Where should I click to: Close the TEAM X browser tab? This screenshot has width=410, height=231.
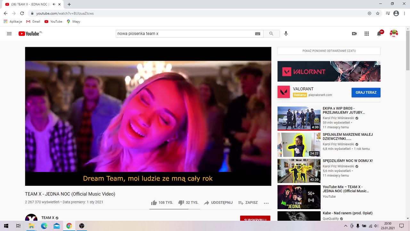point(59,4)
